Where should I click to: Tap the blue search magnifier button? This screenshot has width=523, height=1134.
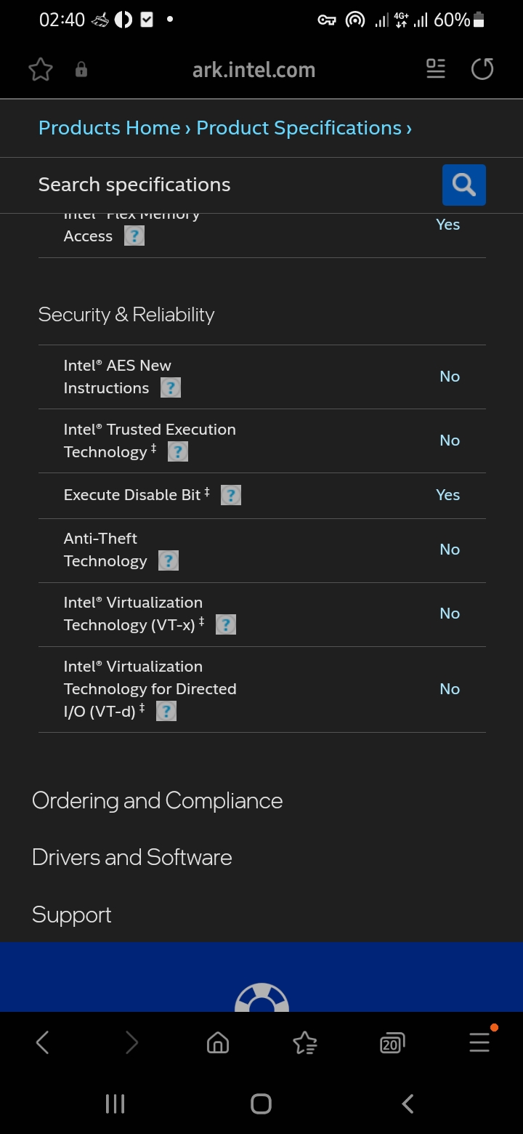pos(463,185)
